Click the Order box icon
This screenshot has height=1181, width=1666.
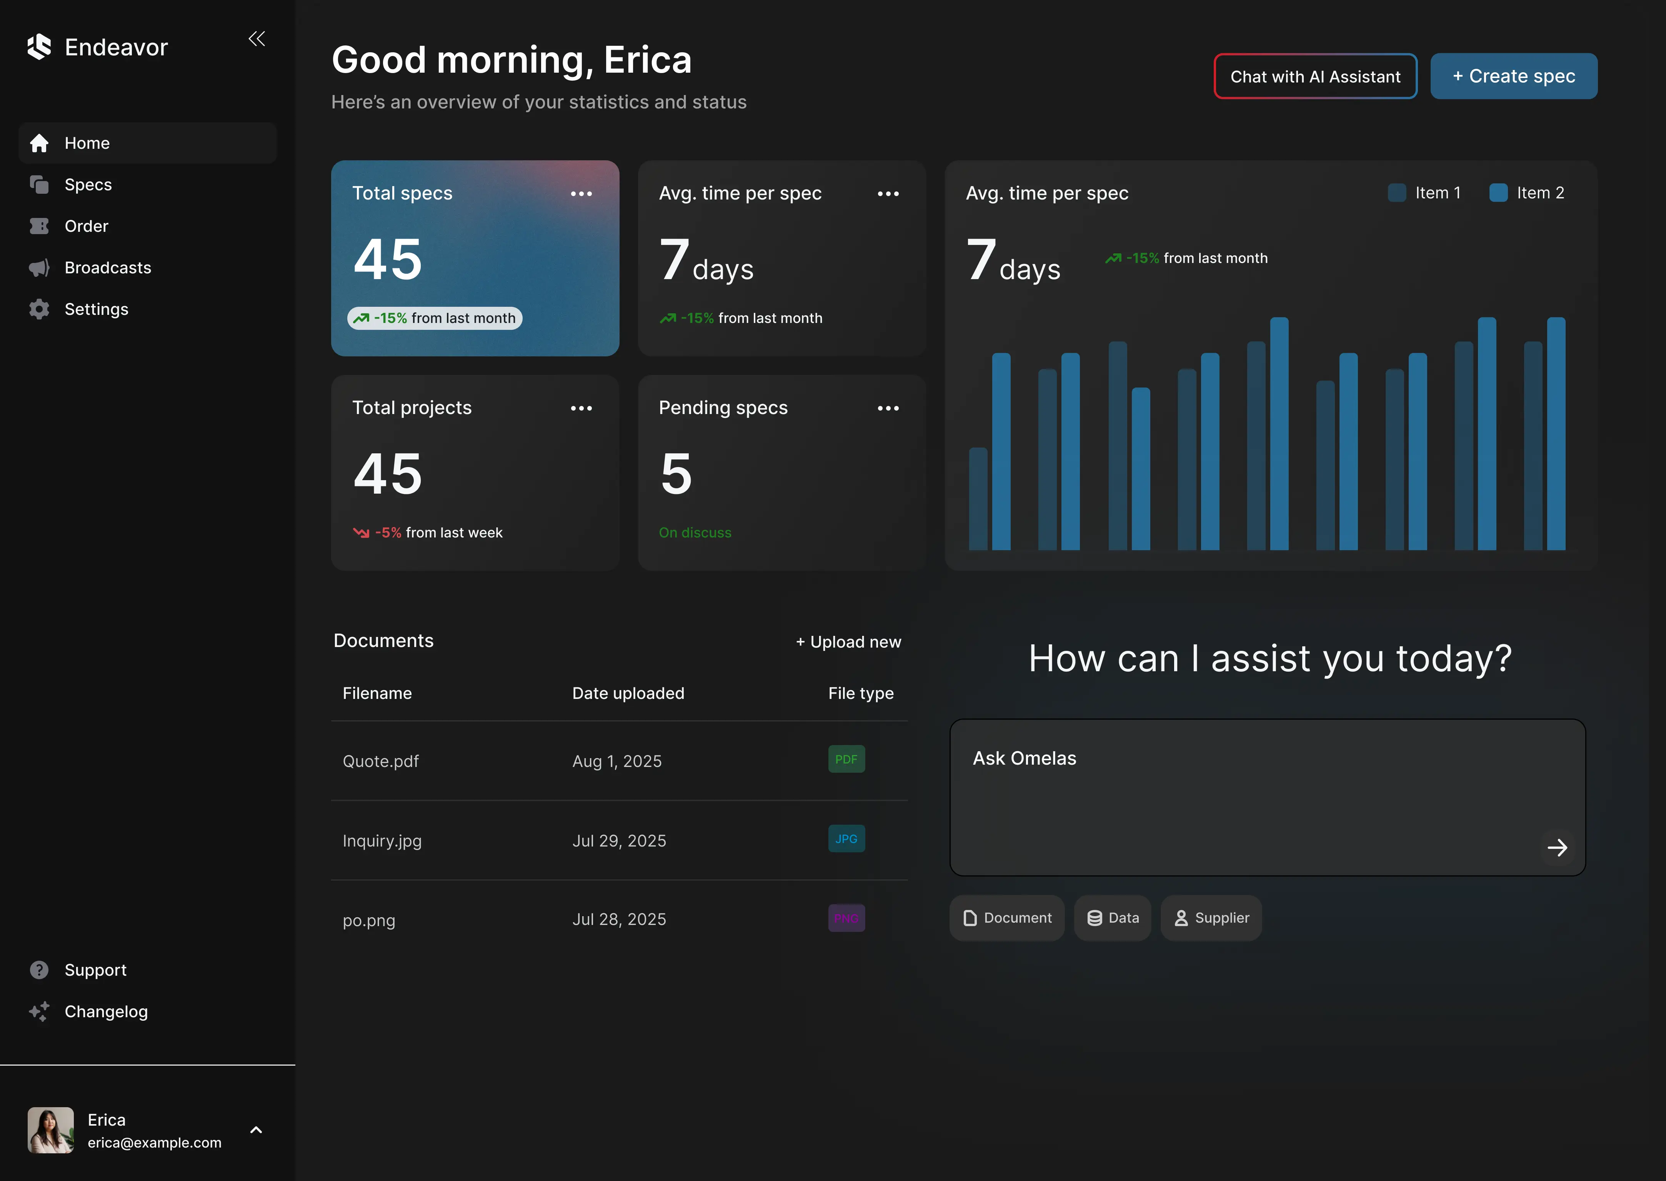38,225
